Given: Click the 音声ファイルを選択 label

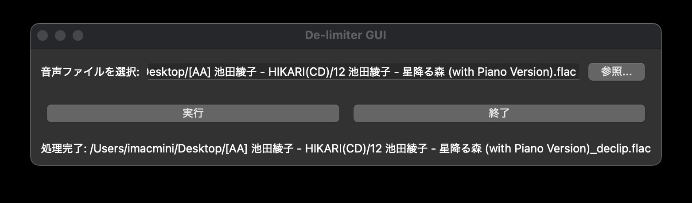Looking at the screenshot, I should click(x=90, y=72).
